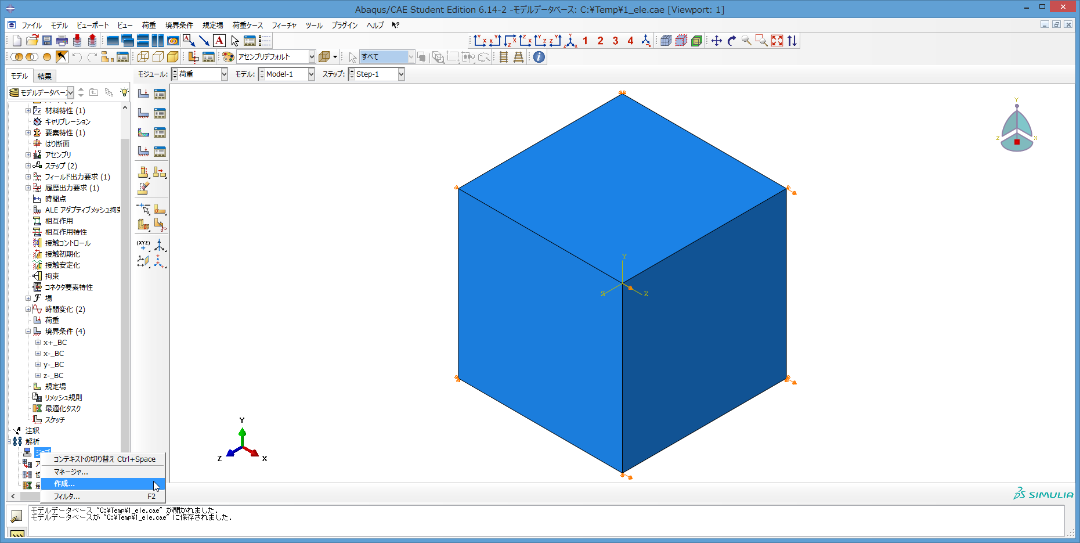Expand the 境界条件 (4) tree node

pos(28,332)
